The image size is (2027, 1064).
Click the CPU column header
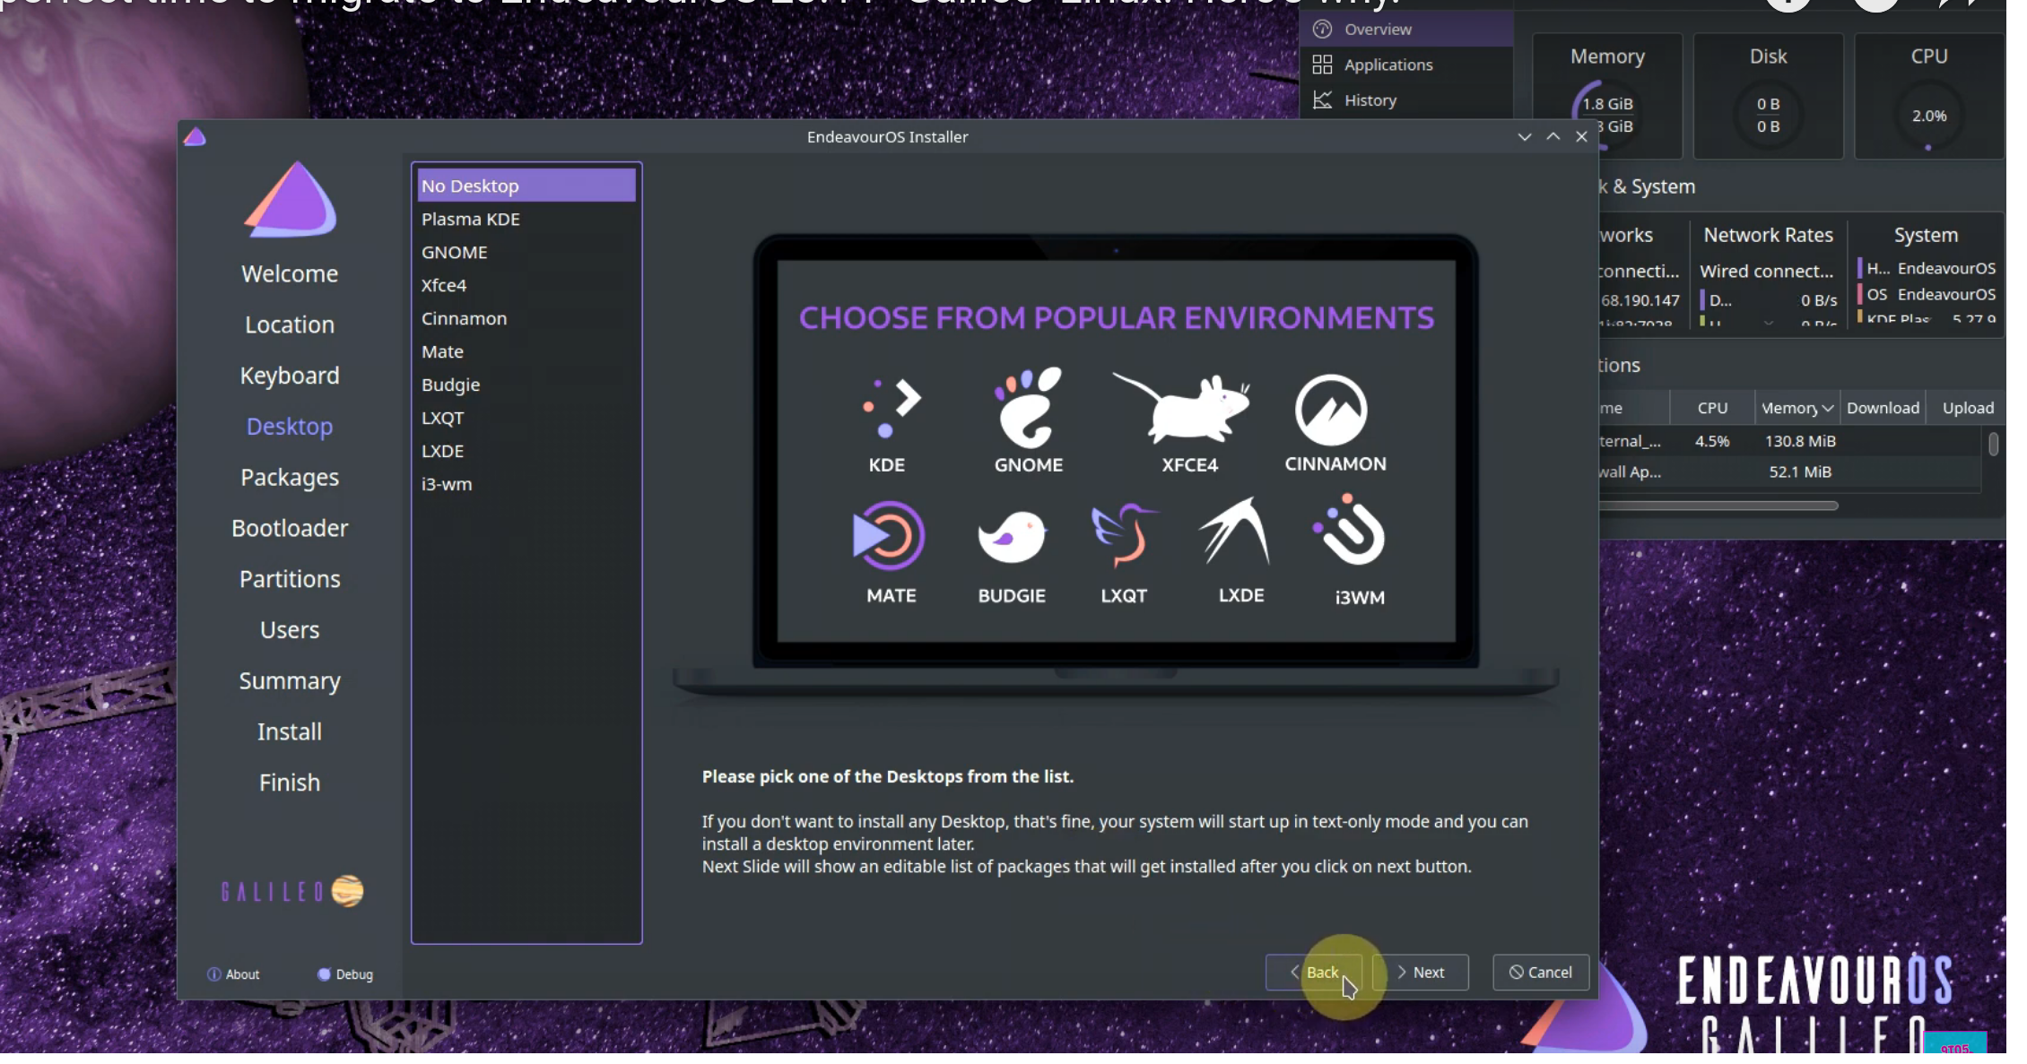click(x=1711, y=408)
